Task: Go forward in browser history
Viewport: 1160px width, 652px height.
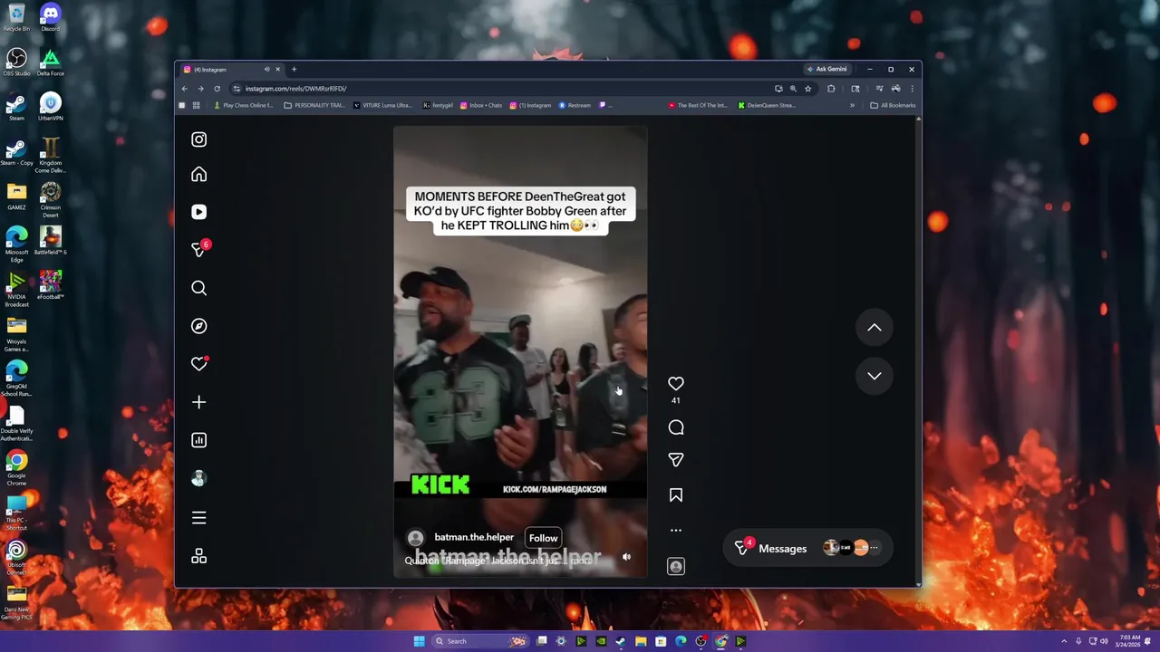Action: pos(200,89)
